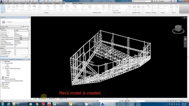Image resolution: width=189 pixels, height=106 pixels.
Task: Open Macro Manager
Action: point(172,8)
